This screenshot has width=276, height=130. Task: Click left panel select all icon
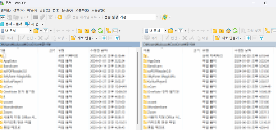click(117, 38)
